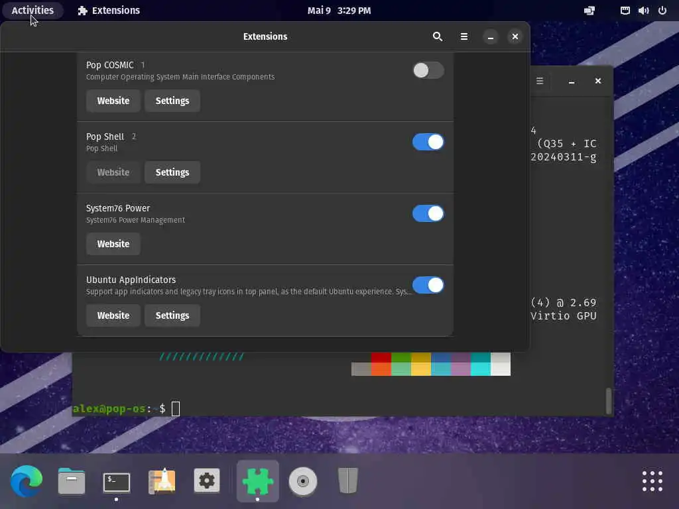Open the search in Extensions window
Image resolution: width=679 pixels, height=509 pixels.
click(x=438, y=37)
